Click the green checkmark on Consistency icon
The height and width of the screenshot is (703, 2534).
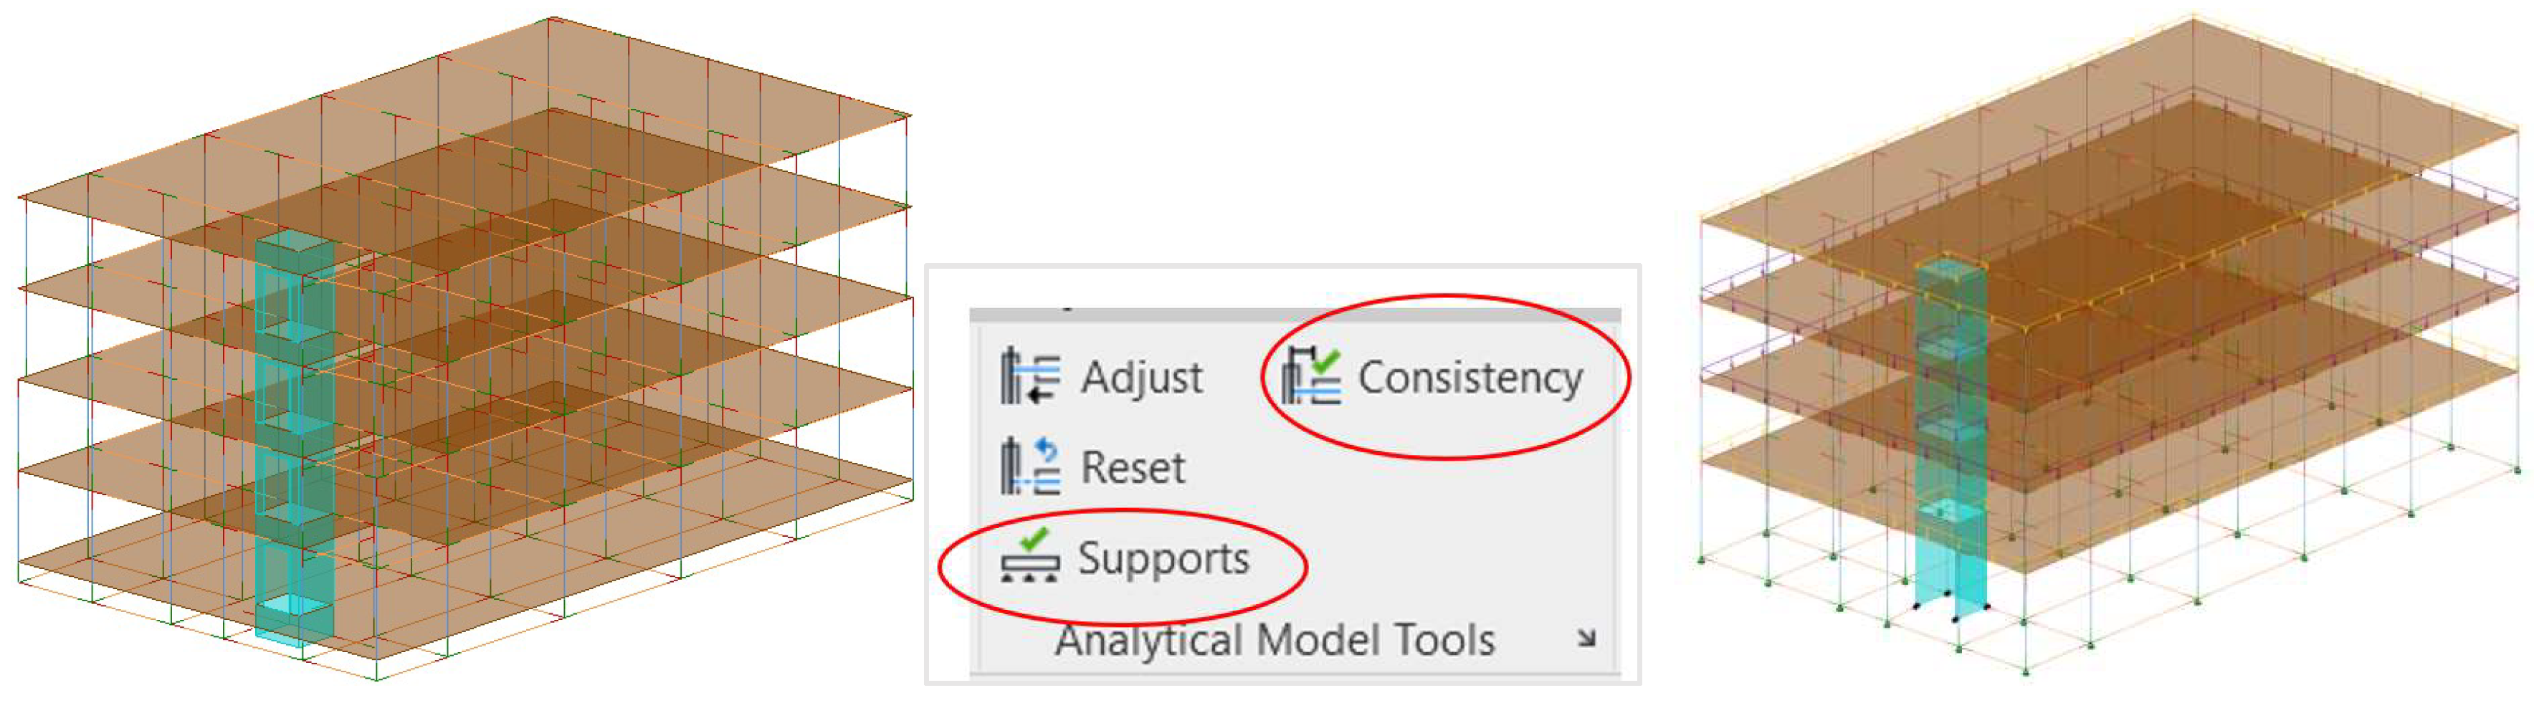[x=1324, y=360]
